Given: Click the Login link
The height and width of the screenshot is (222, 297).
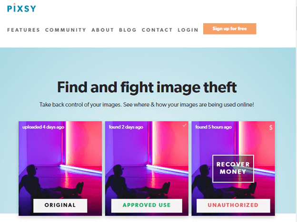Looking at the screenshot, I should coord(188,30).
